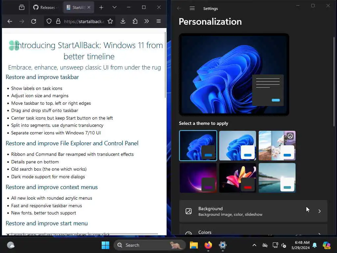The image size is (337, 253).
Task: Open Settings gear on taskbar
Action: pos(223,245)
